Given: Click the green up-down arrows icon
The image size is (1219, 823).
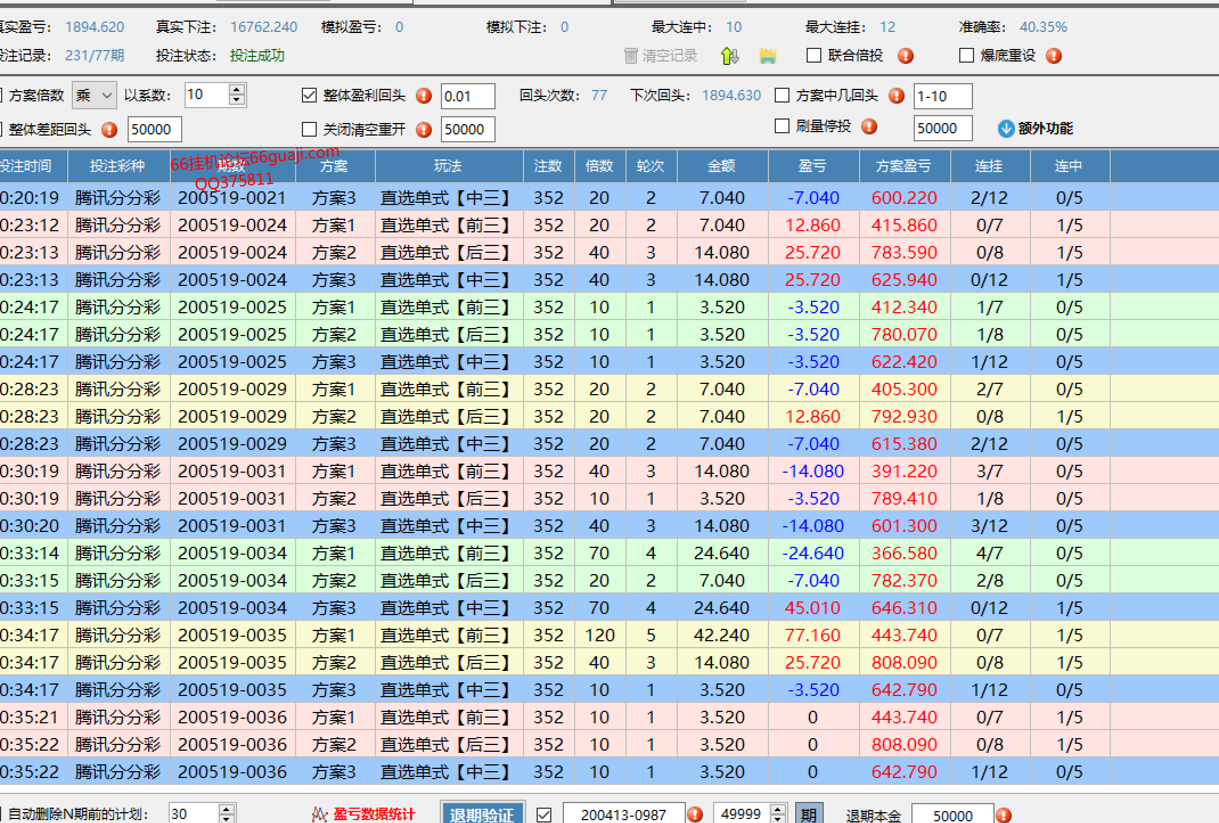Looking at the screenshot, I should click(x=730, y=56).
